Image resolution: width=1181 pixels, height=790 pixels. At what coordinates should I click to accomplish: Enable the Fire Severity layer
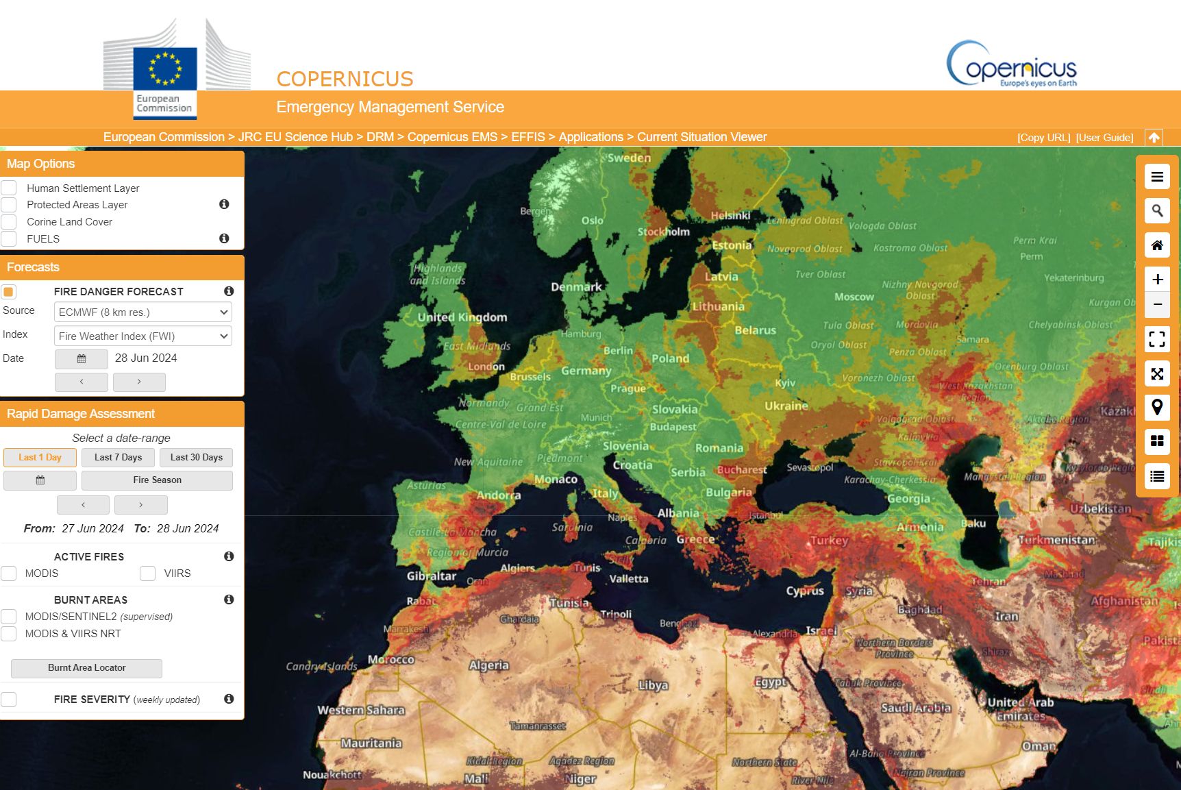point(9,700)
